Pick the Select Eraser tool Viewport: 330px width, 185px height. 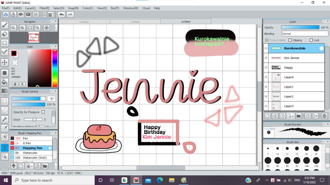click(5, 137)
